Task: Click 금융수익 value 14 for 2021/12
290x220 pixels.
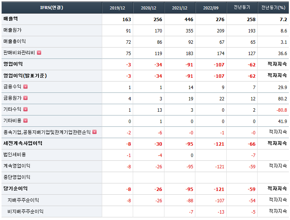Action: 191,87
